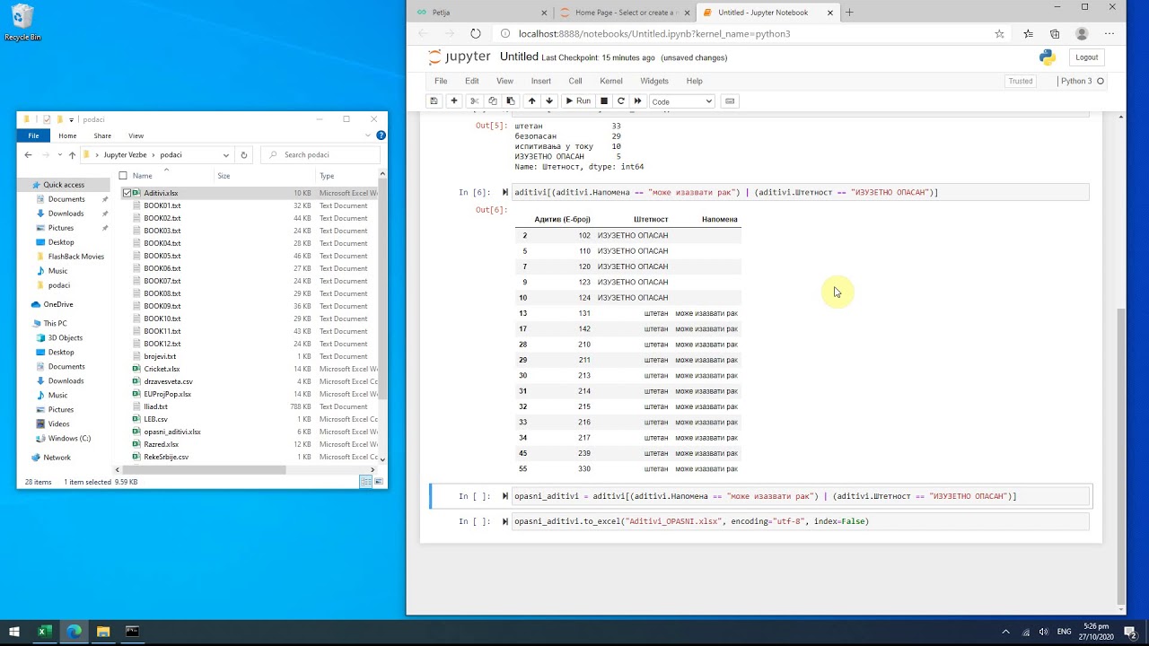The image size is (1149, 646).
Task: Open the Jupyter Kernel menu
Action: 611,81
